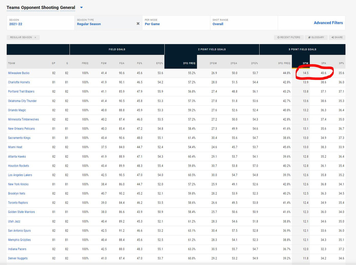
Task: Select Miami Heat 3FG FREQ 45.6%
Action: click(286, 147)
